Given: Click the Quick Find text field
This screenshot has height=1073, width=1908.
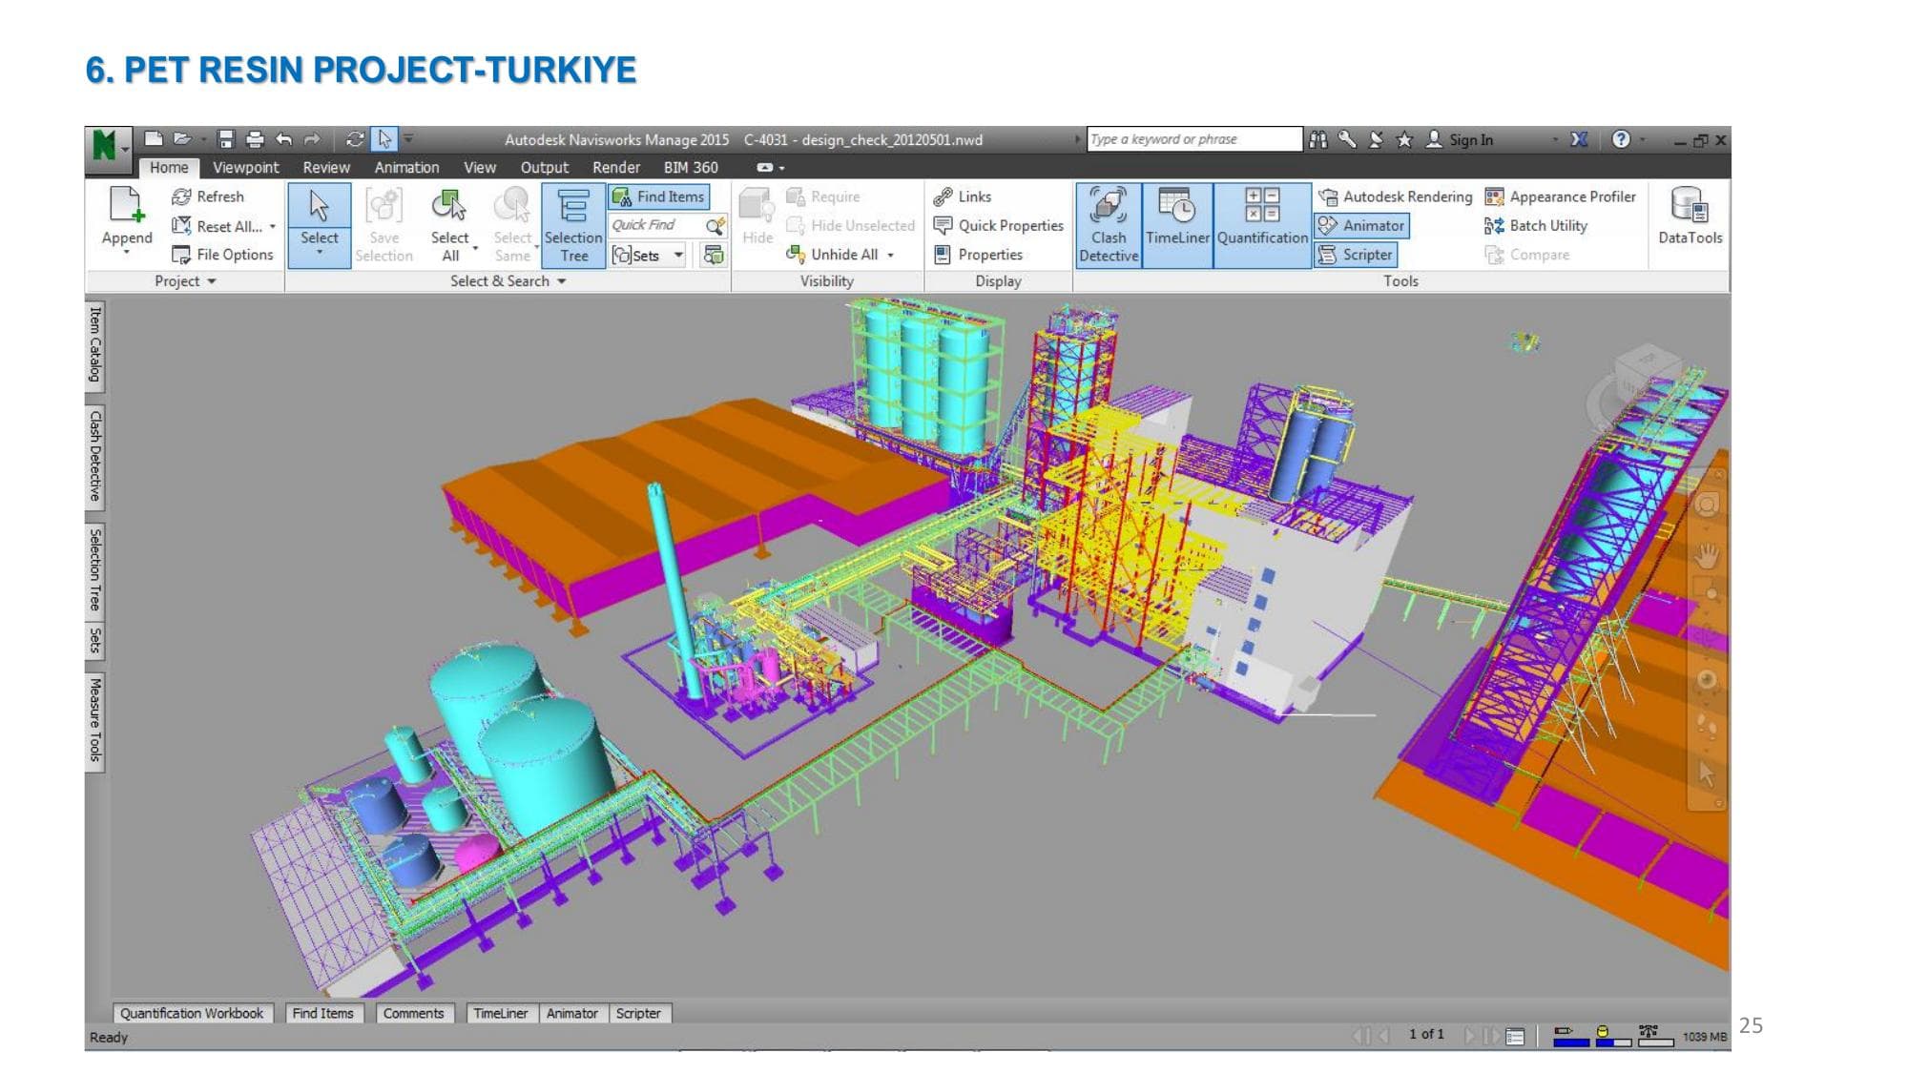Looking at the screenshot, I should pos(656,226).
